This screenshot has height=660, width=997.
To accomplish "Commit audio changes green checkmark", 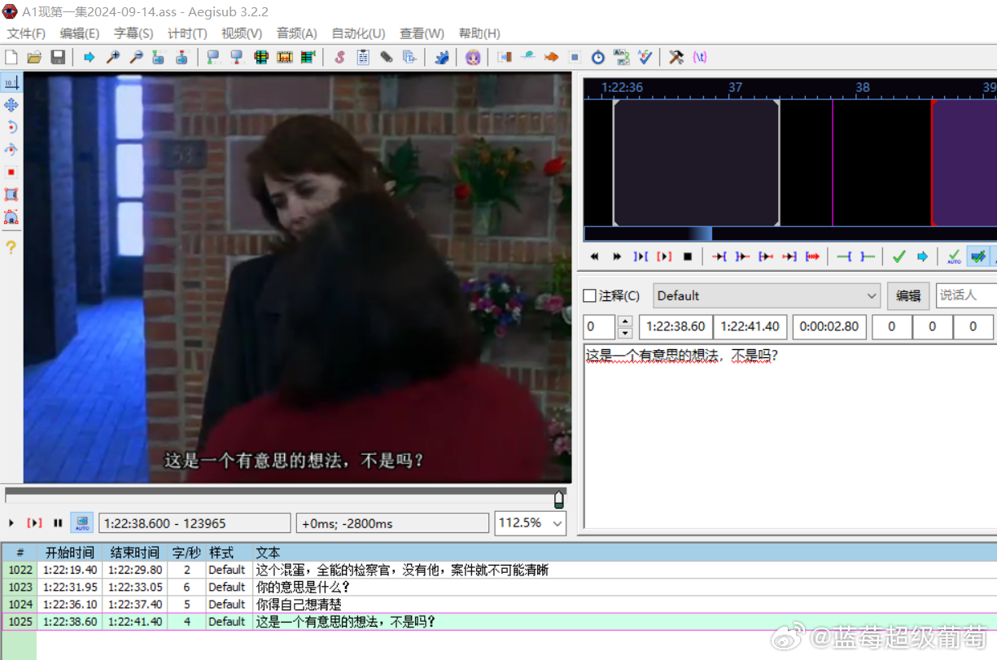I will pos(899,256).
